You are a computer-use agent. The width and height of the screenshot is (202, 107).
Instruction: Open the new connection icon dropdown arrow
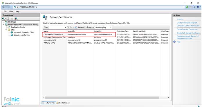(x=5, y=19)
